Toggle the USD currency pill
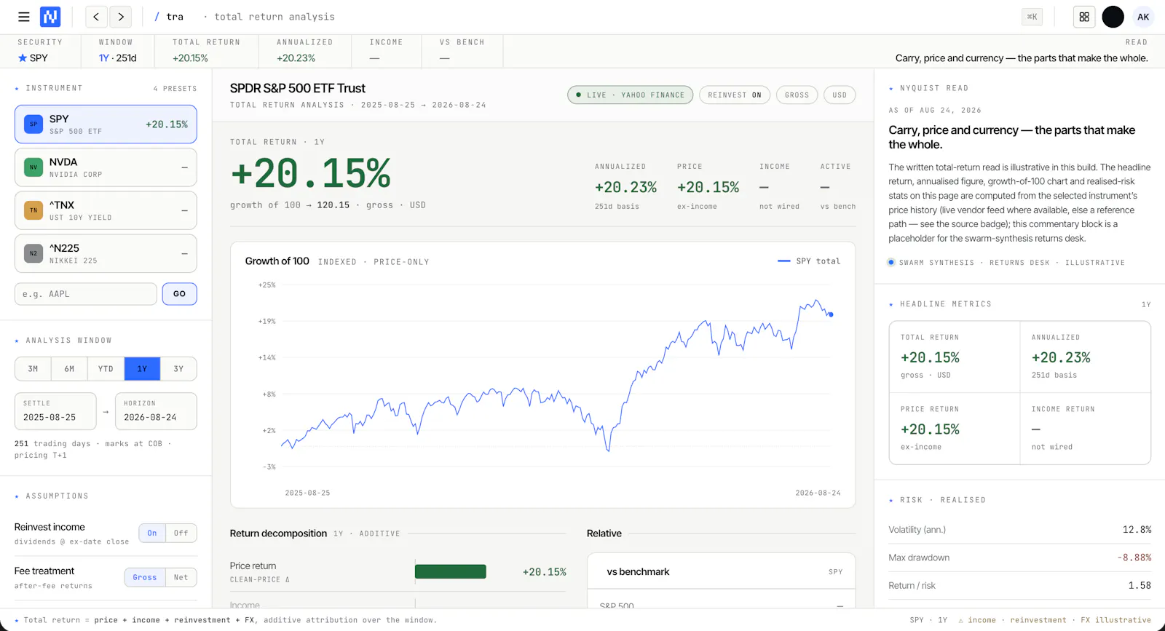 840,95
